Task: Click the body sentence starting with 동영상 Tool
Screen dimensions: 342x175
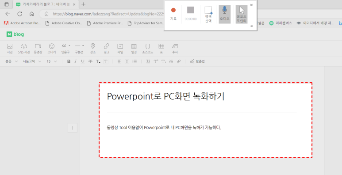Action: [164, 127]
